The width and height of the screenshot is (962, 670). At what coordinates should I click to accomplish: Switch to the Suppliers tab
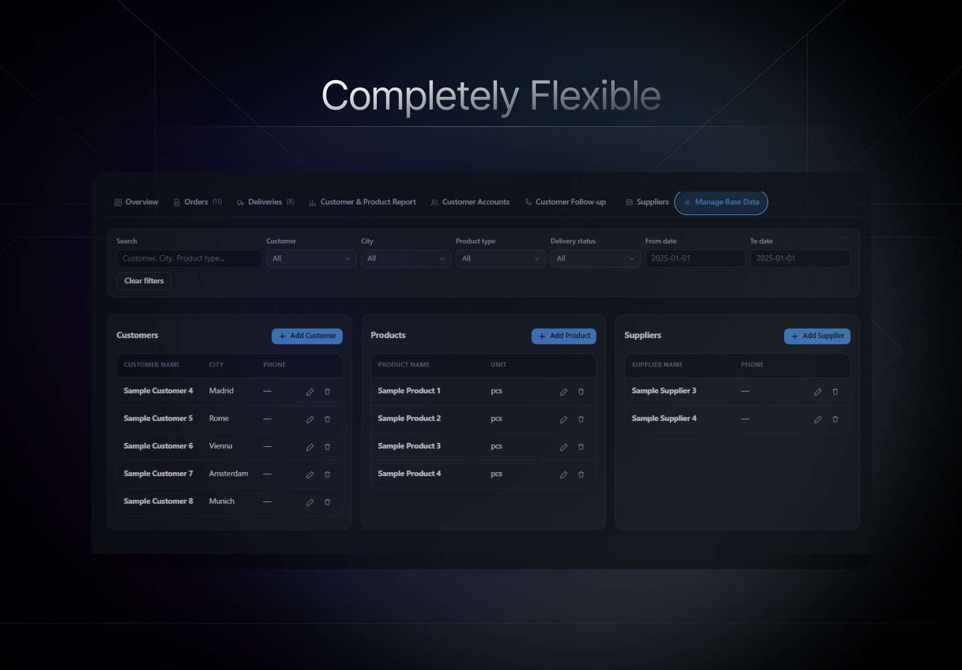click(647, 202)
